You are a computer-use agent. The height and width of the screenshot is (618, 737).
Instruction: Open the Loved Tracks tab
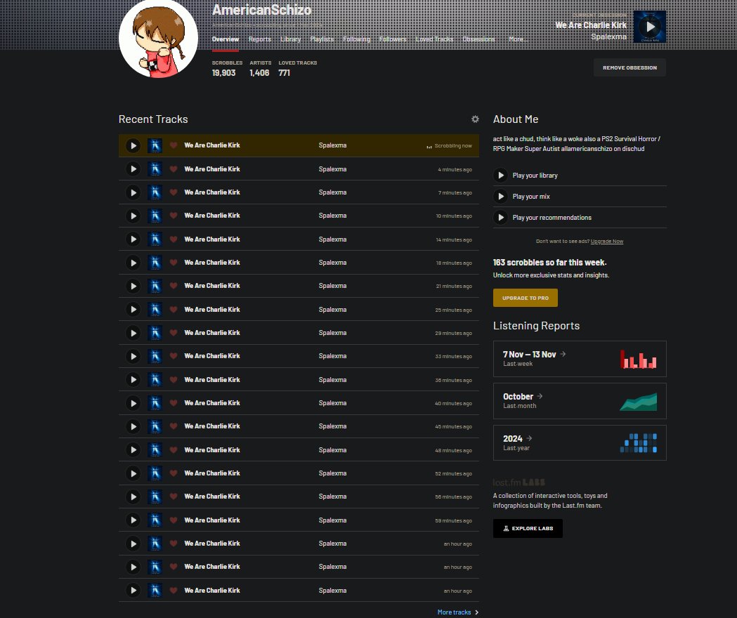click(x=434, y=39)
